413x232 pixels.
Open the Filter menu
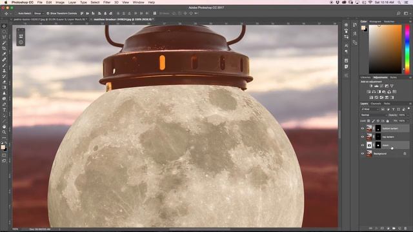click(106, 3)
